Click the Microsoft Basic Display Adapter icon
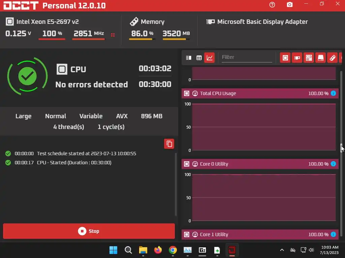The image size is (345, 258). coord(210,22)
